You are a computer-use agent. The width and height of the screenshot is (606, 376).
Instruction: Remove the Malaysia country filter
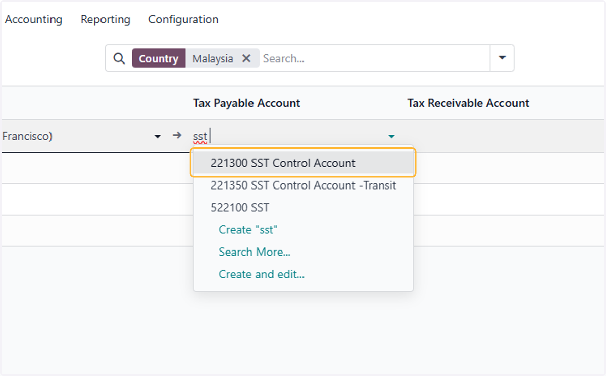(246, 58)
